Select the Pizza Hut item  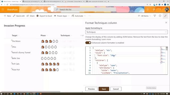click(x=16, y=70)
